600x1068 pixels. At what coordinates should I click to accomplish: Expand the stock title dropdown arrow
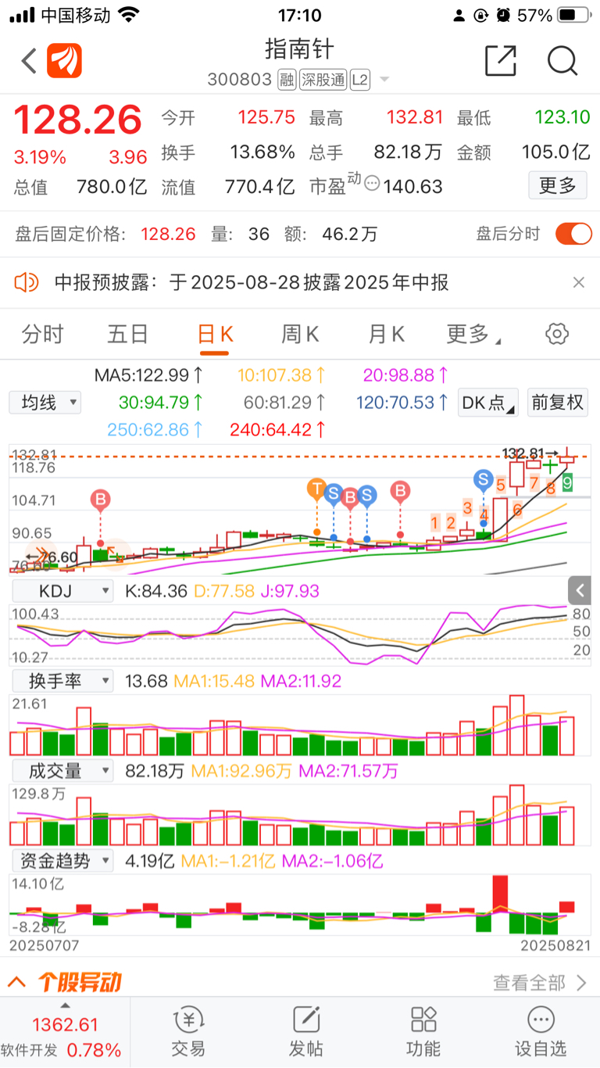coord(384,81)
